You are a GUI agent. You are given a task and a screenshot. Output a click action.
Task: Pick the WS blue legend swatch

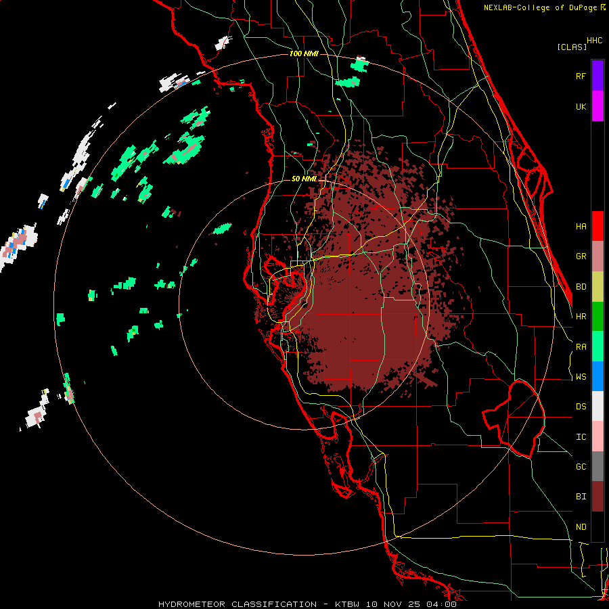597,377
